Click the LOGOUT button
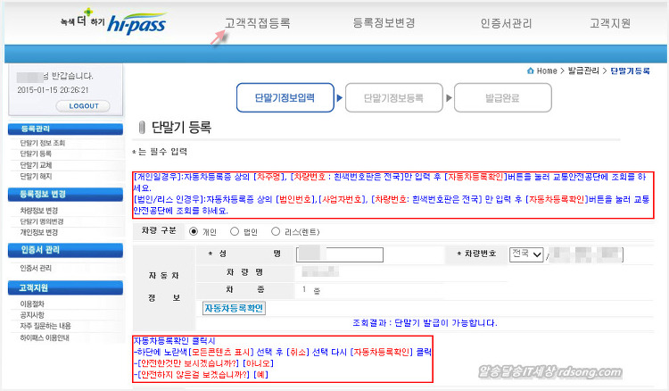 (x=83, y=106)
